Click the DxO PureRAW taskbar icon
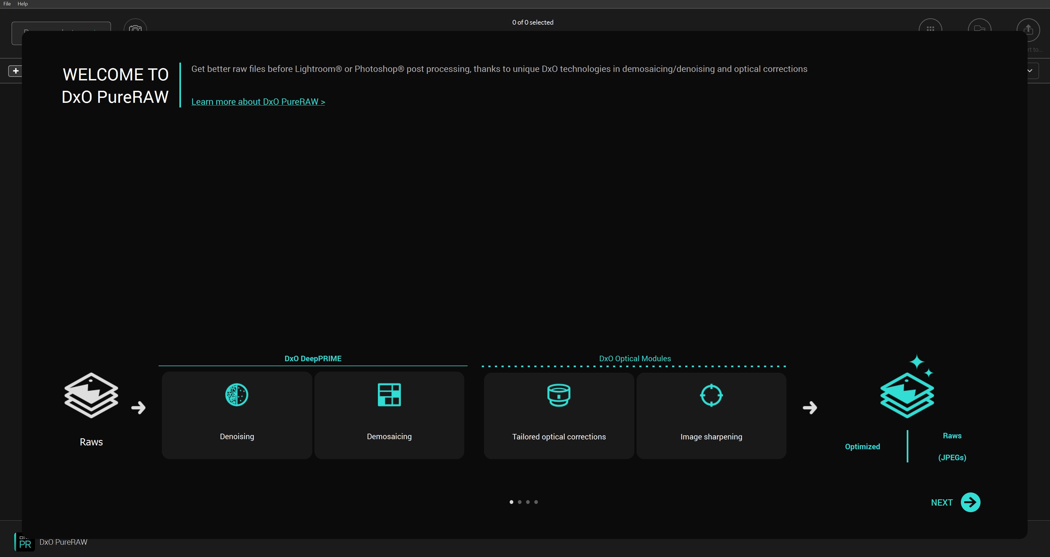 pos(25,543)
